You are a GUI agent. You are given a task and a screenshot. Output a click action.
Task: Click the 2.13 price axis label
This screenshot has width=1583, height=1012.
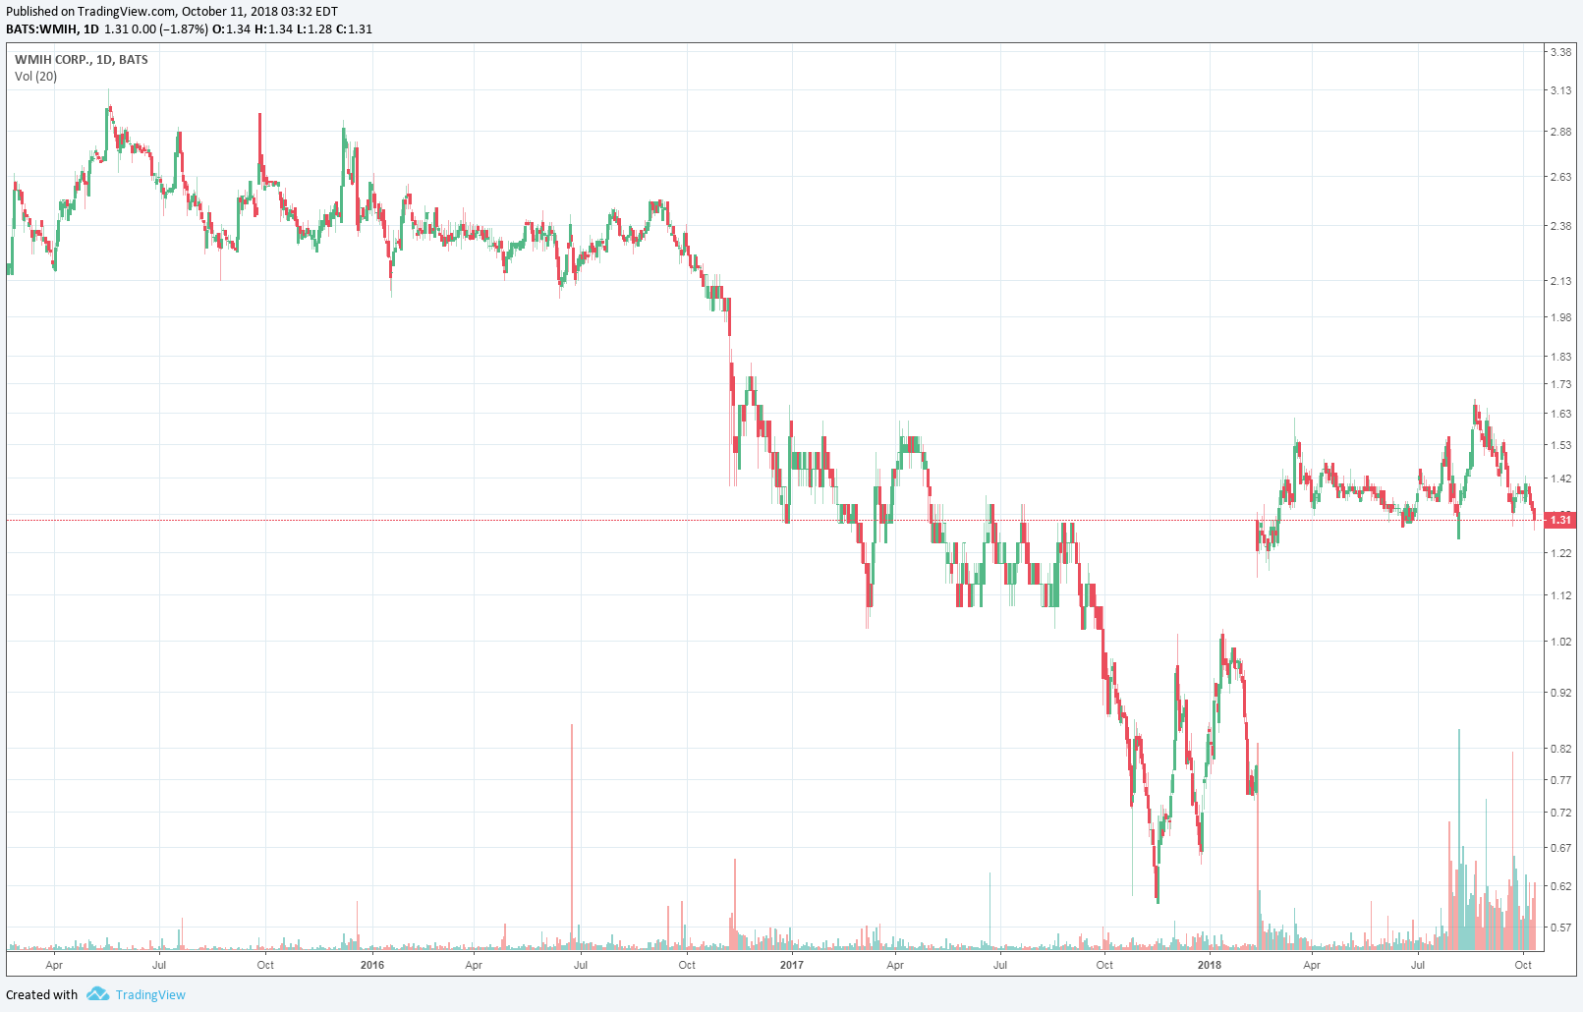[1560, 281]
